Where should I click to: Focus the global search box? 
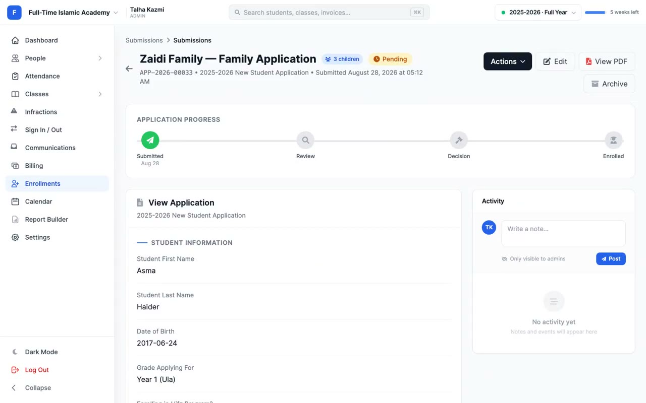(329, 13)
